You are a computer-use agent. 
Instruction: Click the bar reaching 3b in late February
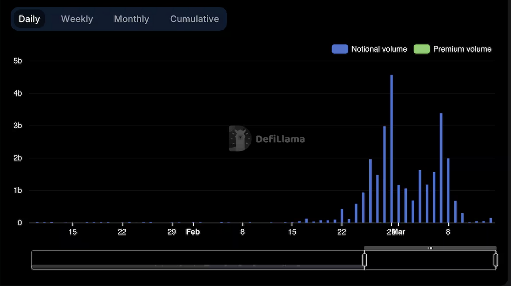coord(384,174)
